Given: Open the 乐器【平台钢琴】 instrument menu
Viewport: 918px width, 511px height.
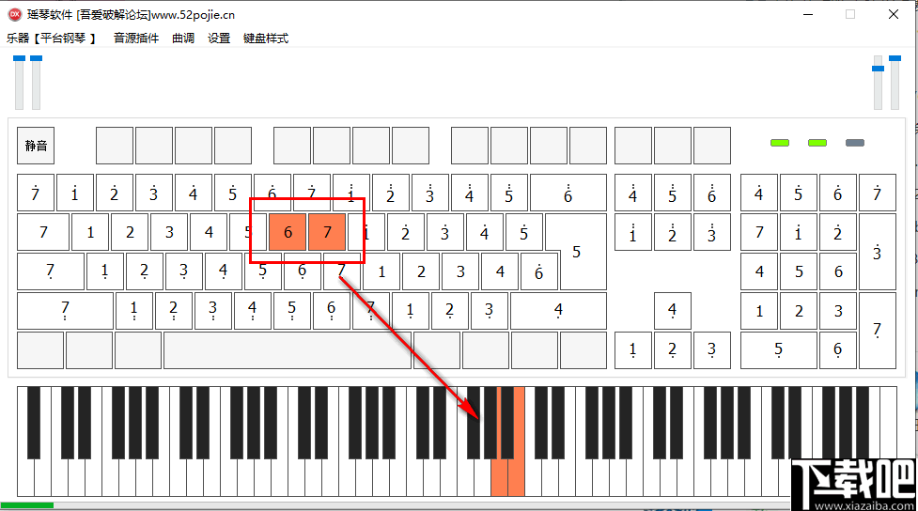Looking at the screenshot, I should [51, 39].
